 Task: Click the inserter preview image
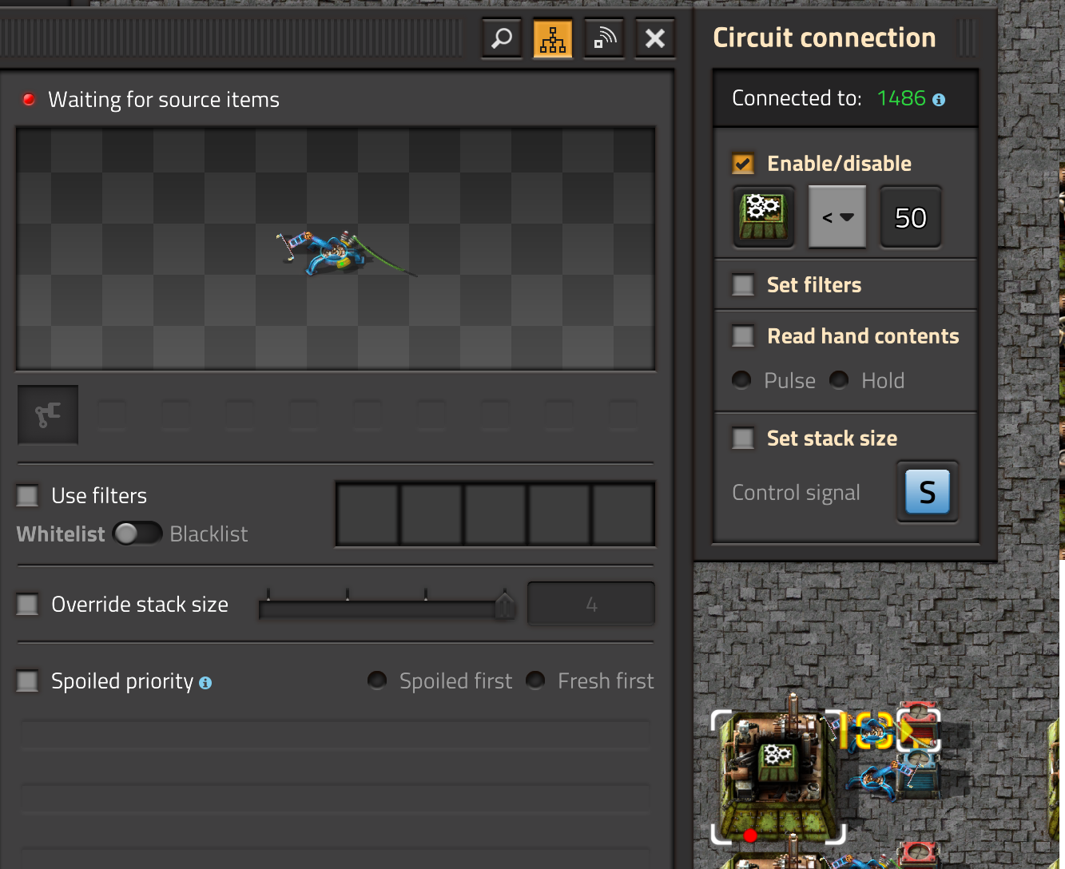click(336, 248)
